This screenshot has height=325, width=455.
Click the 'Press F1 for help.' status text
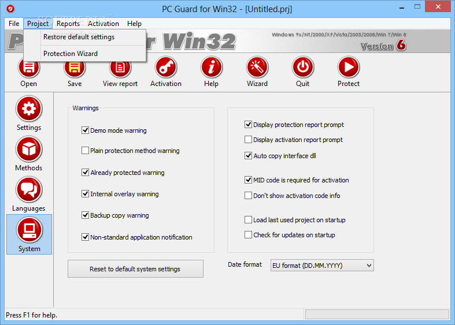click(32, 315)
